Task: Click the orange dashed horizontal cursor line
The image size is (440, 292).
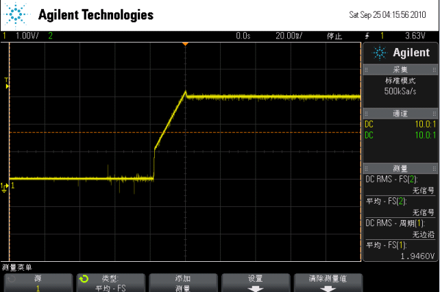Action: pyautogui.click(x=185, y=132)
